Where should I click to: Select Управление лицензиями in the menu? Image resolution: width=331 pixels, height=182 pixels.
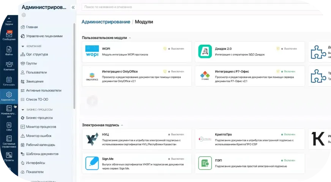pos(44,36)
